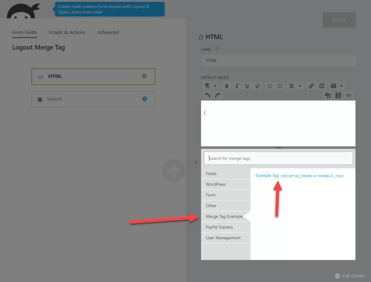The image size is (371, 282).
Task: Redo the last edit in the editor
Action: tap(217, 95)
